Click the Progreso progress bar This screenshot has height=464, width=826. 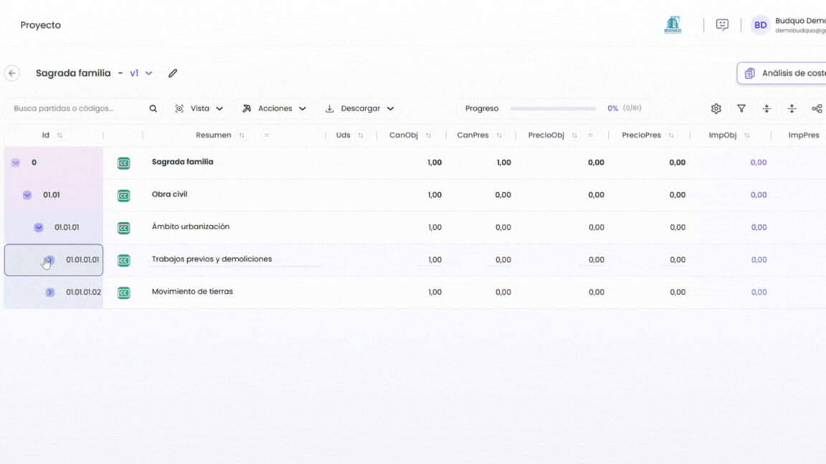(553, 109)
